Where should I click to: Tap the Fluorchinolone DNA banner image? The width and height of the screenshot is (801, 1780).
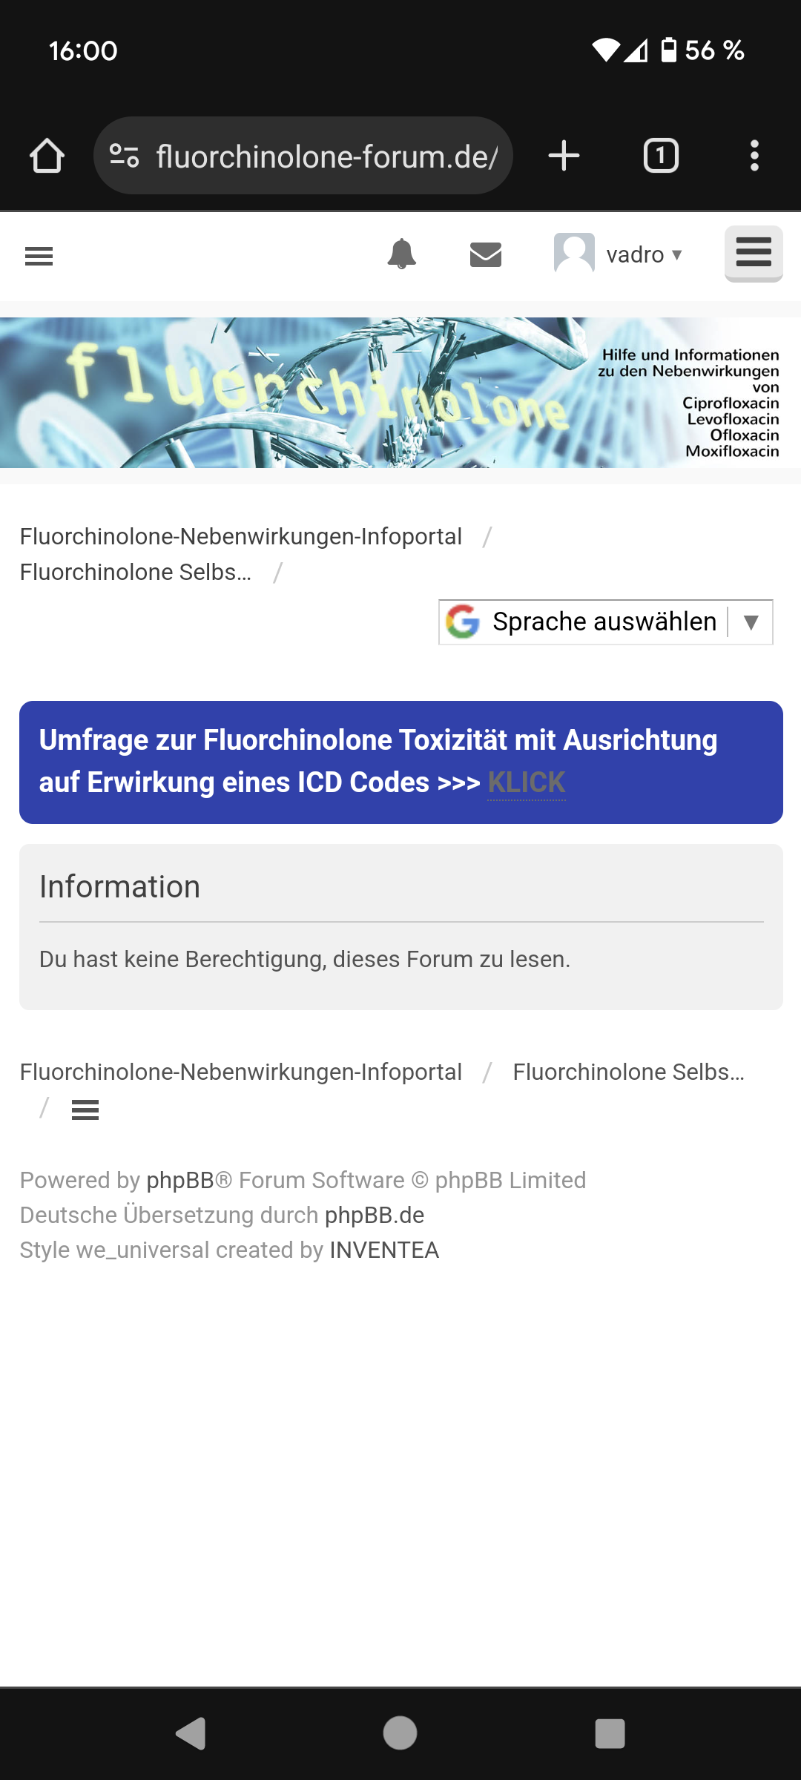(x=400, y=392)
